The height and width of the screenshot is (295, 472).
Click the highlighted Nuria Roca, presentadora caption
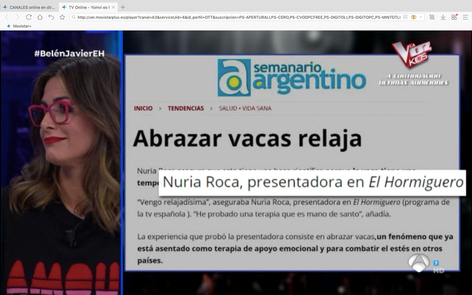[x=313, y=182]
